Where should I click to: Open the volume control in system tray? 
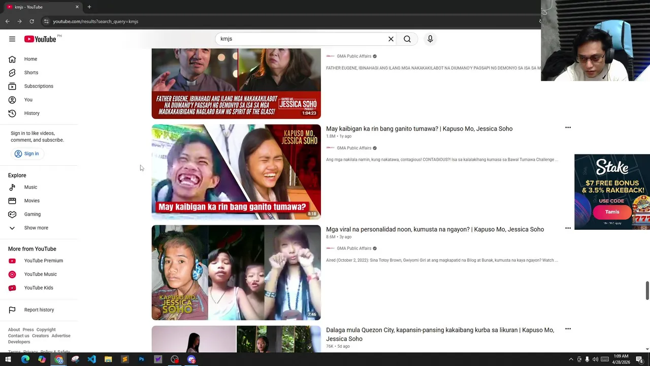point(595,360)
